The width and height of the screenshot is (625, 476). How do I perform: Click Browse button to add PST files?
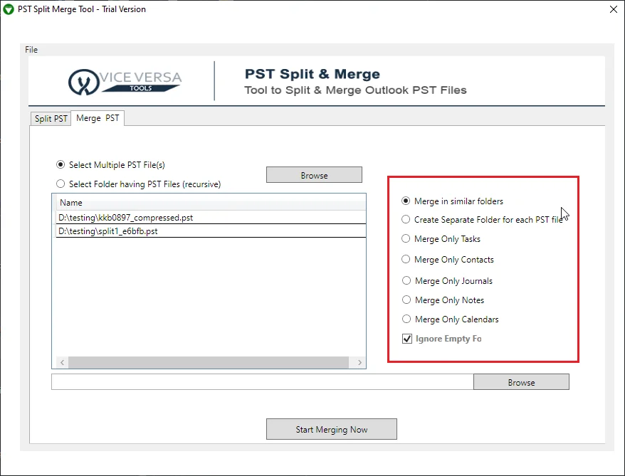coord(314,175)
